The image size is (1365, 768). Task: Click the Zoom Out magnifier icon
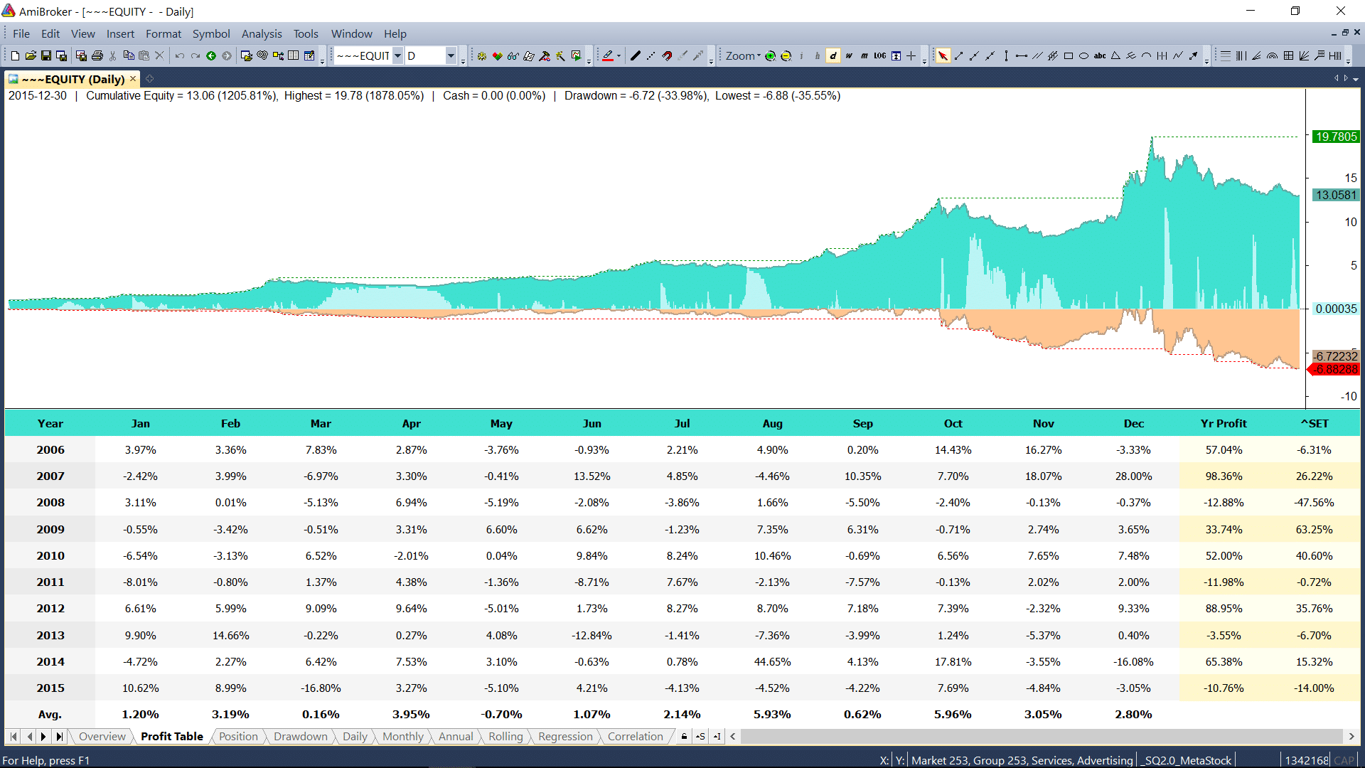point(786,56)
